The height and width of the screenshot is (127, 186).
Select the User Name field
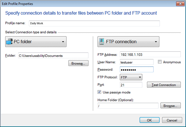pos(136,62)
